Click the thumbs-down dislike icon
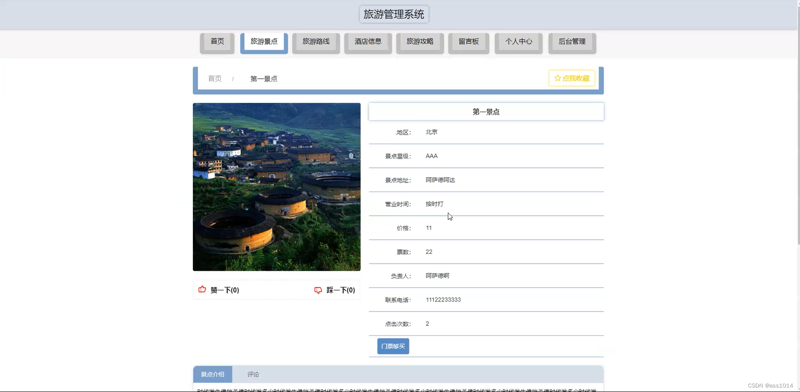Viewport: 800px width, 392px height. (x=318, y=290)
